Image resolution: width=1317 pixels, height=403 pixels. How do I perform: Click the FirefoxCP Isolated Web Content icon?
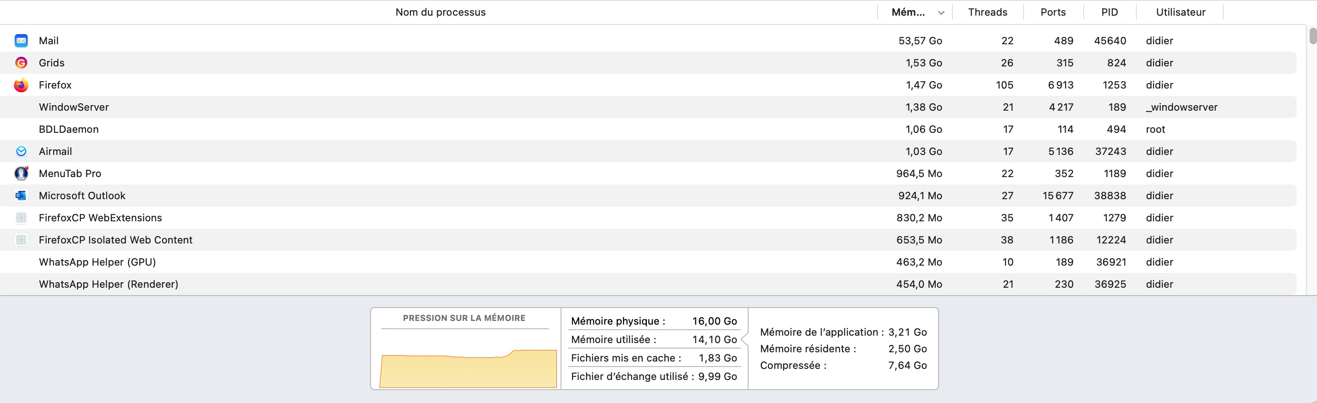coord(21,240)
